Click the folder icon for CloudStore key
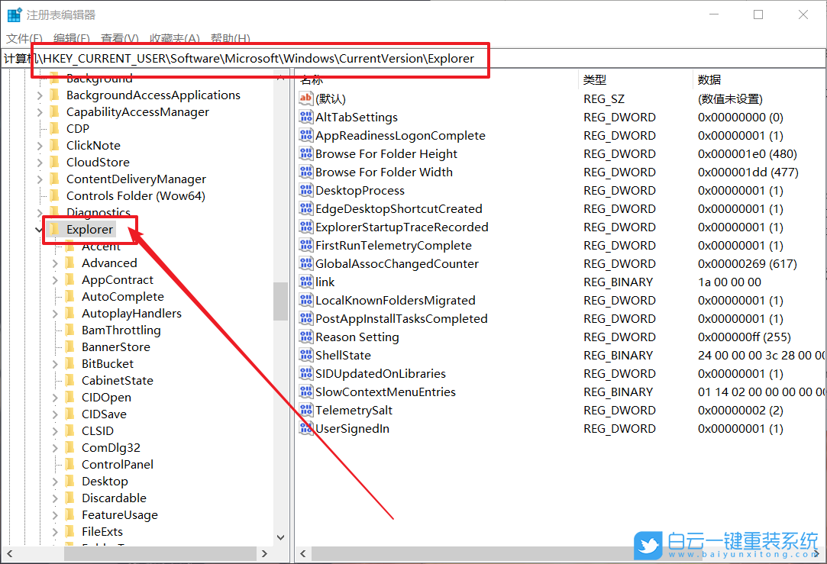Viewport: 827px width, 564px height. pyautogui.click(x=54, y=162)
